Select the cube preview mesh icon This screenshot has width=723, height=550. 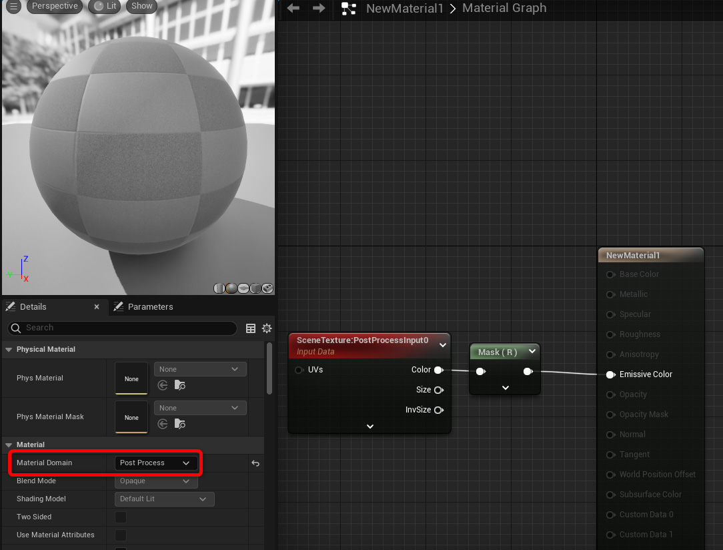255,288
